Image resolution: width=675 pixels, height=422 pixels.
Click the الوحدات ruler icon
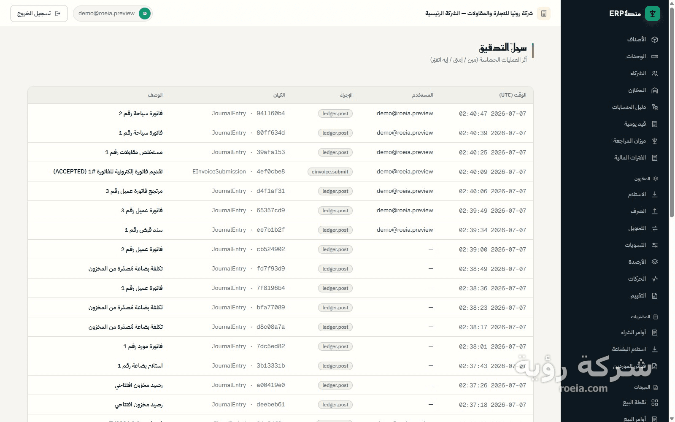pyautogui.click(x=655, y=57)
